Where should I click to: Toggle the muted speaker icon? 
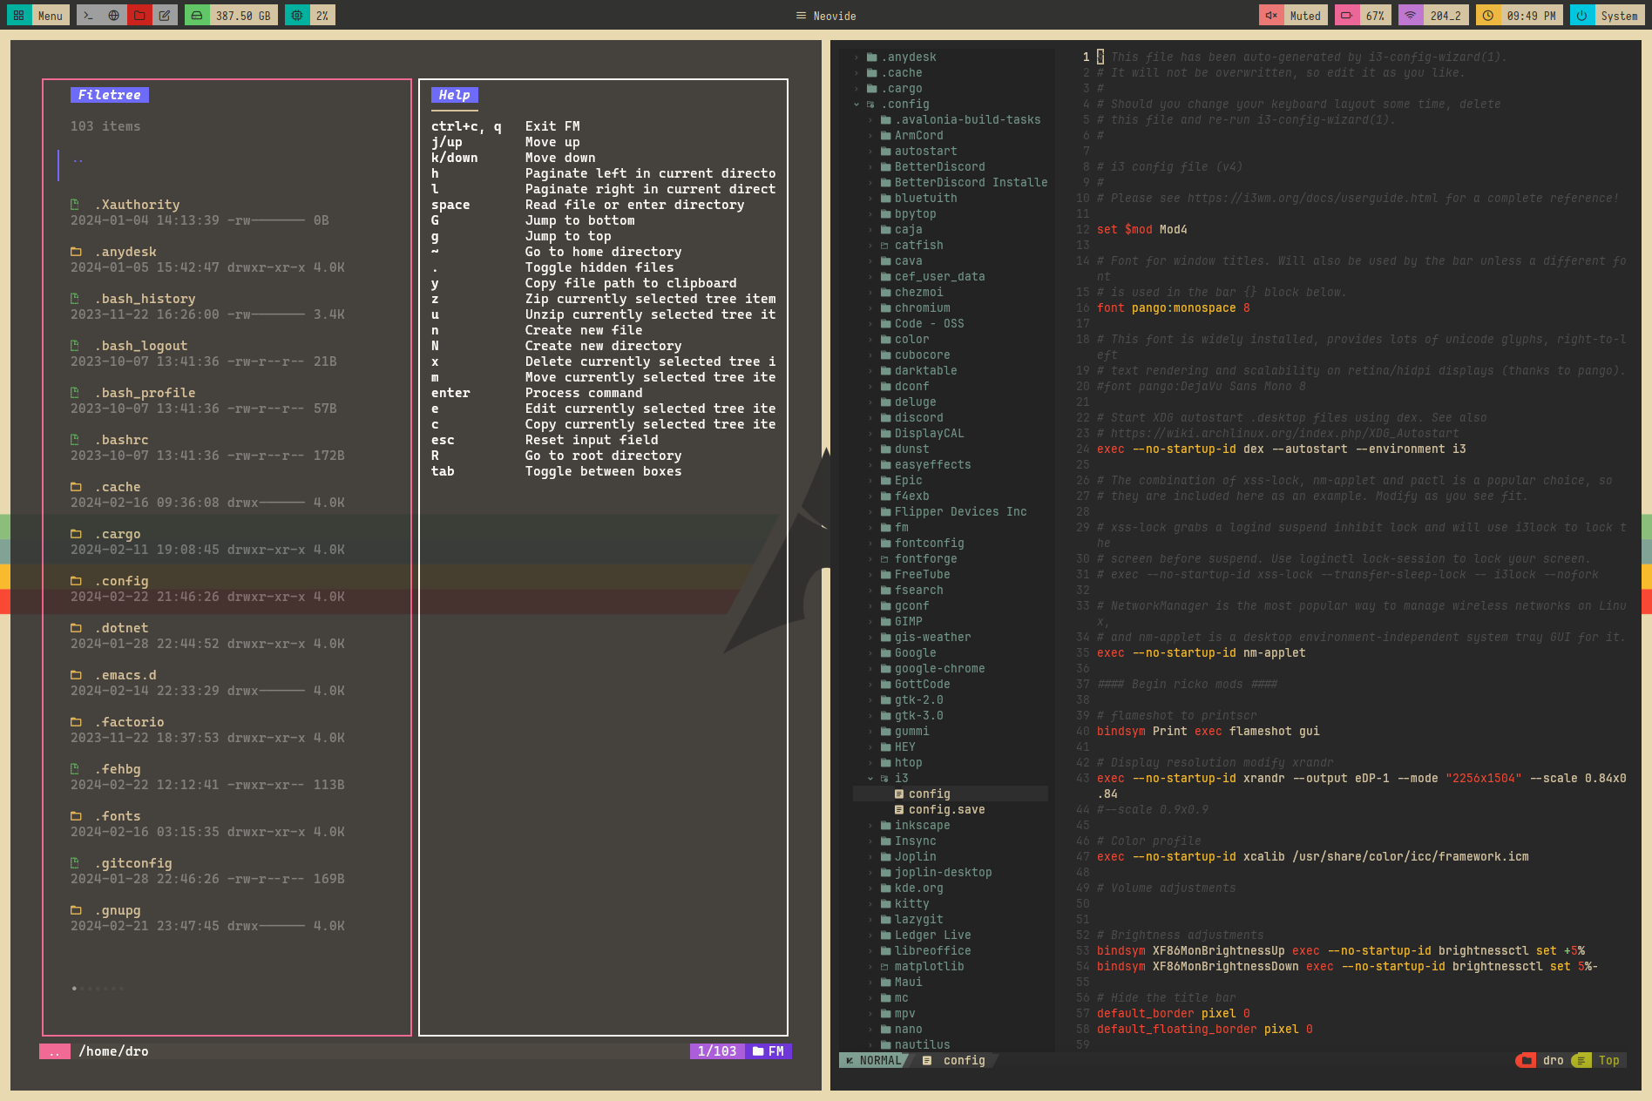[1271, 16]
